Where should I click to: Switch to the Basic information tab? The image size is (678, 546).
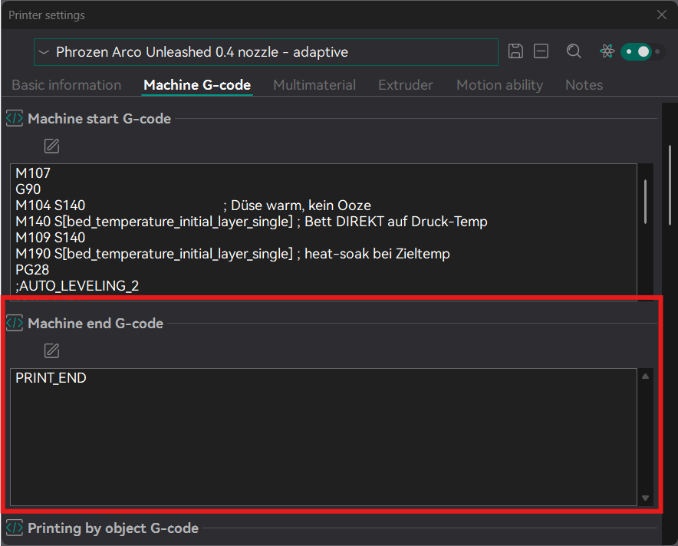(x=67, y=85)
